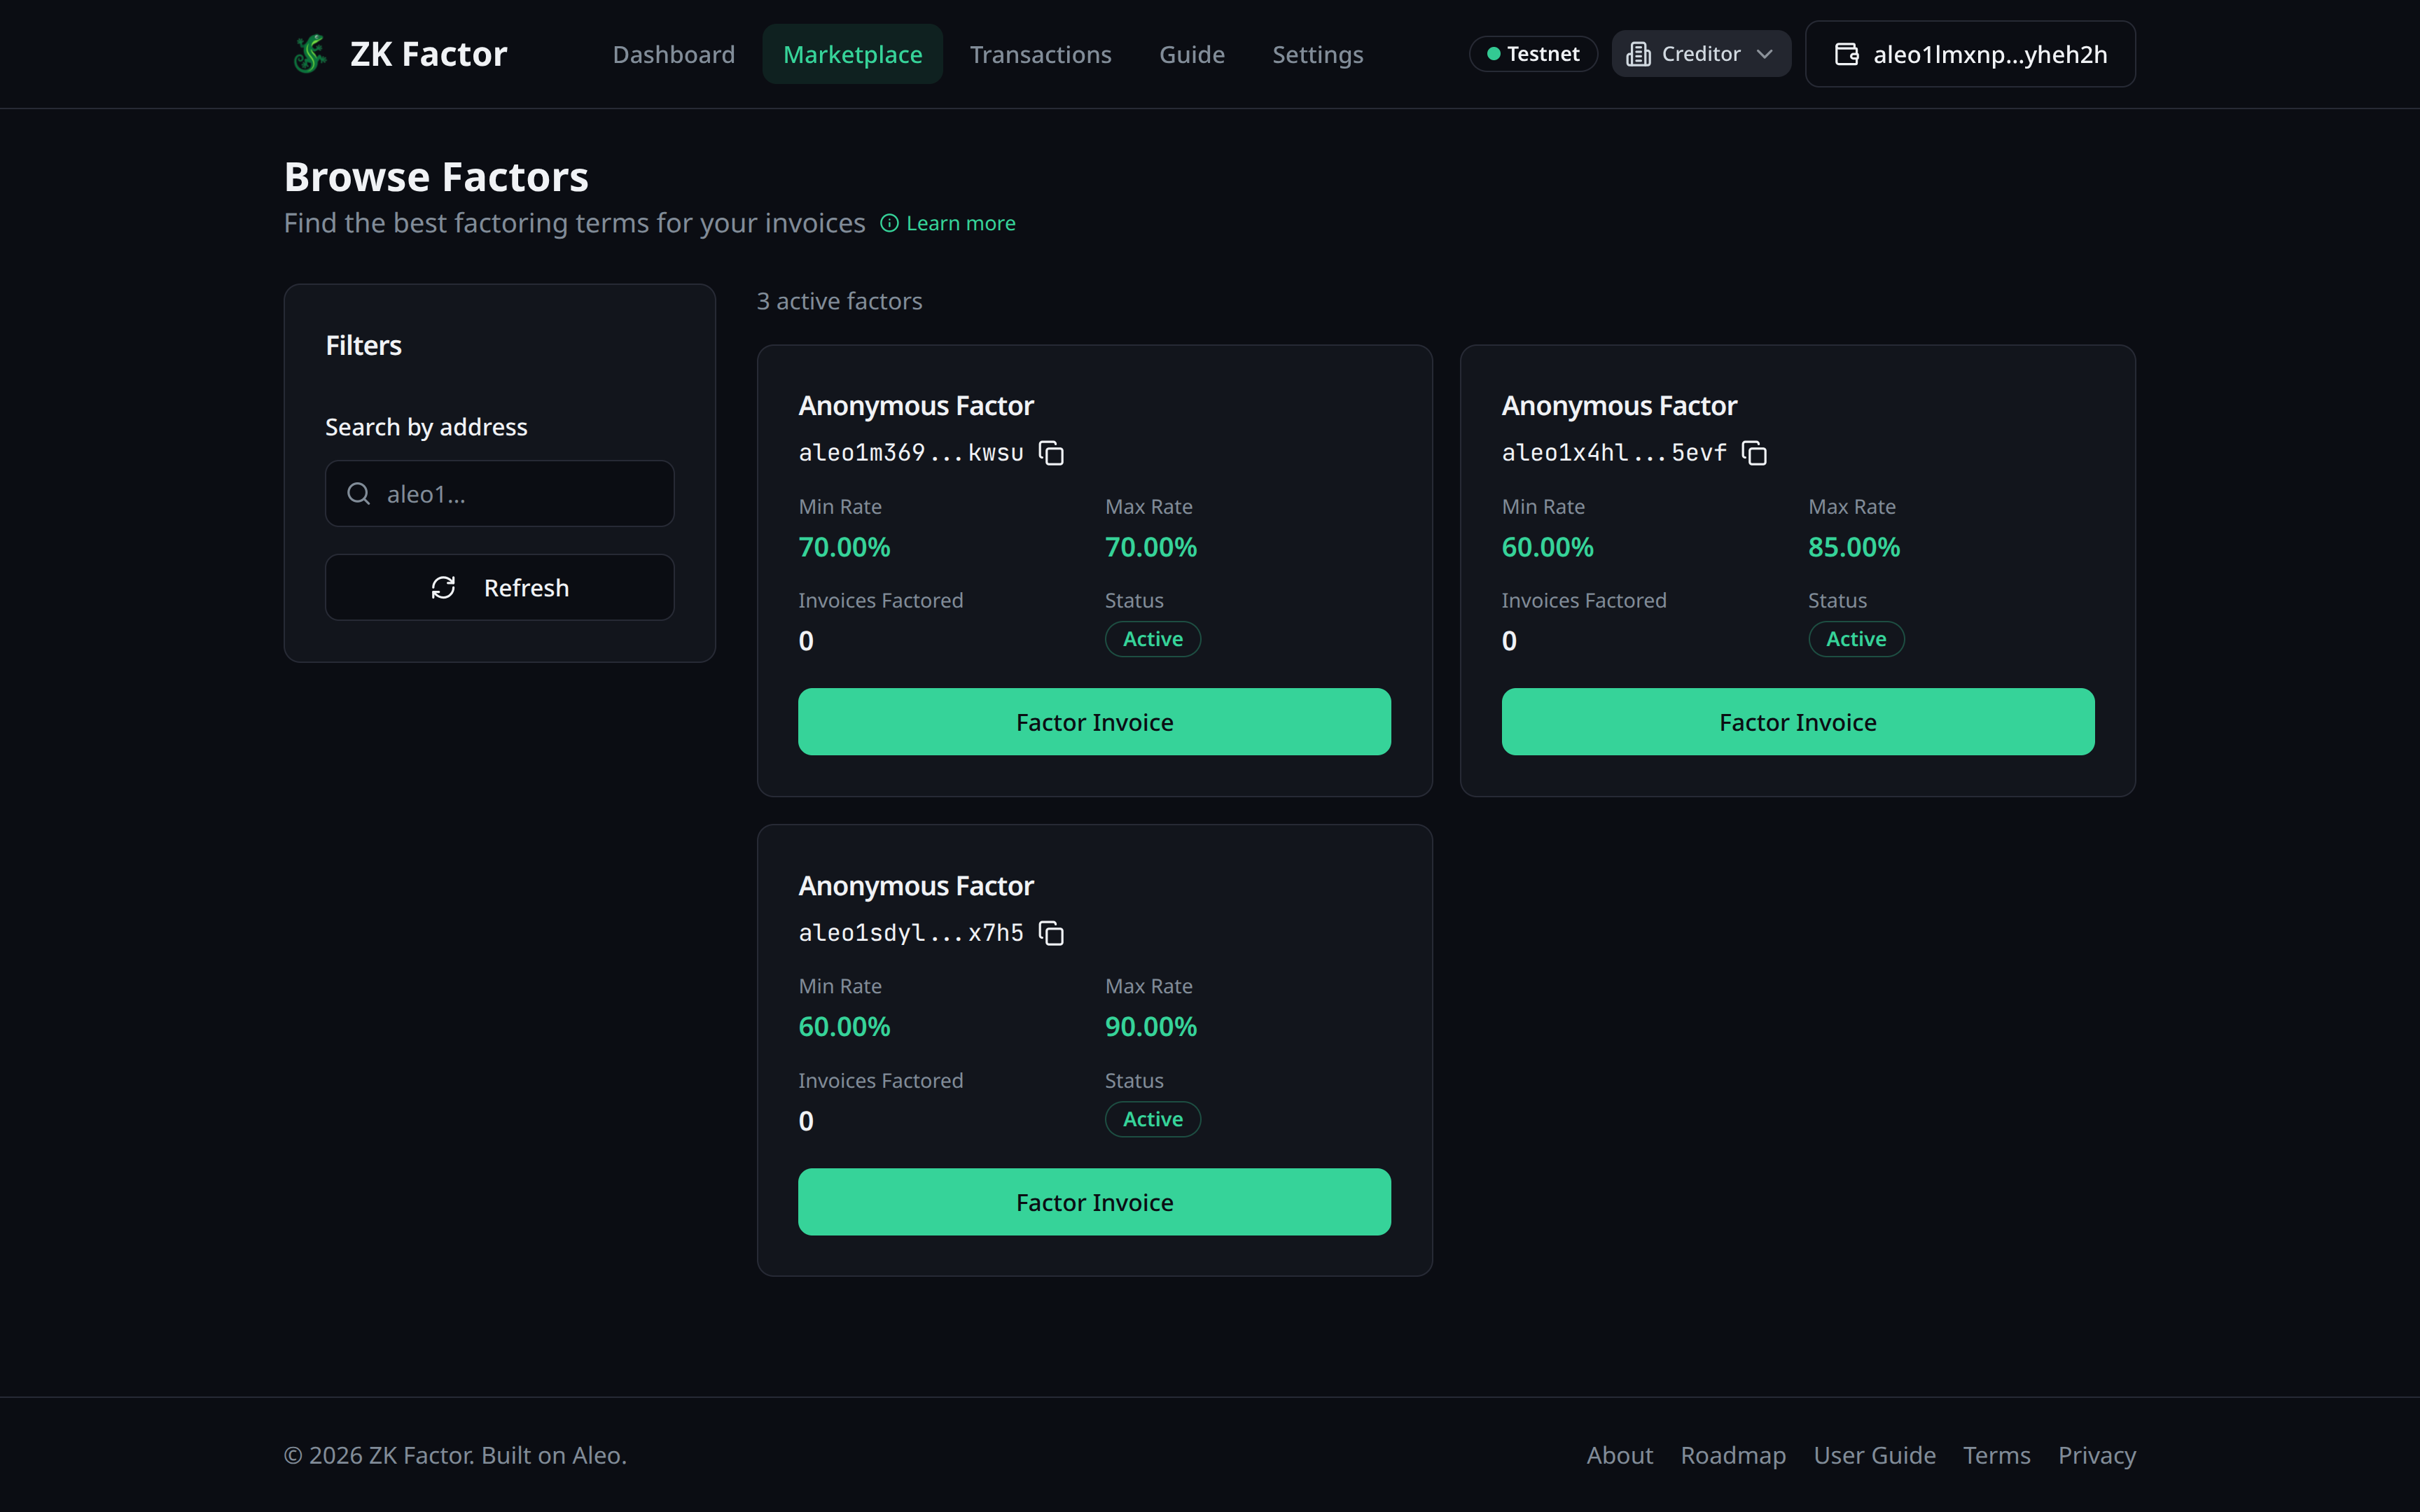2420x1512 pixels.
Task: Copy the aleo1m369...kwsu factor address
Action: [1052, 453]
